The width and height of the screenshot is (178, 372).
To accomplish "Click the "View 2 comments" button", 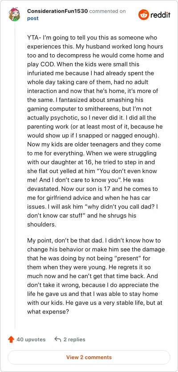I will (89, 357).
